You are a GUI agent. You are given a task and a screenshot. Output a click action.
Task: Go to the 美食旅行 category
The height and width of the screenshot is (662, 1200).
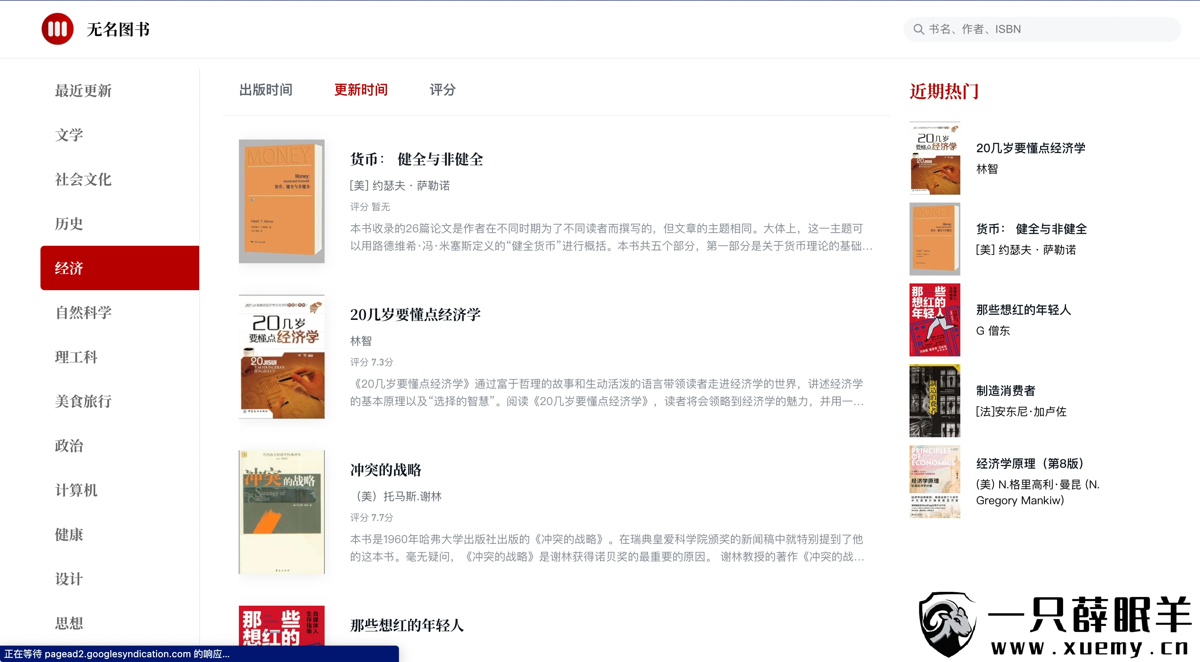pyautogui.click(x=83, y=401)
